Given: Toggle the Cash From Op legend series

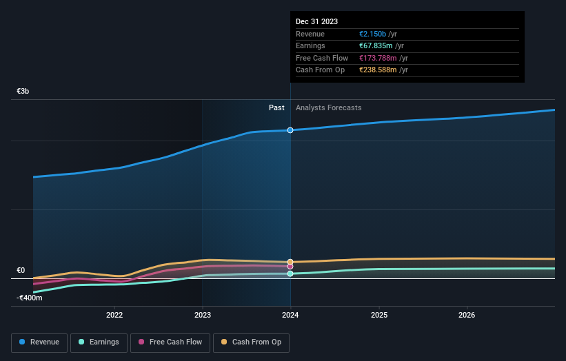Looking at the screenshot, I should coord(251,342).
